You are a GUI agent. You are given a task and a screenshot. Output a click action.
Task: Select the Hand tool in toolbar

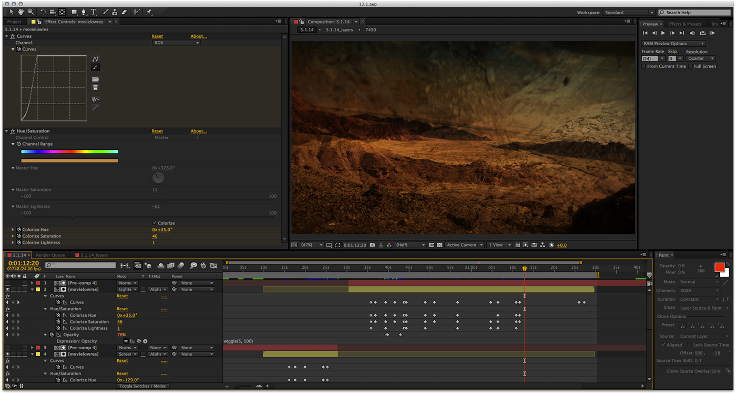tap(21, 12)
